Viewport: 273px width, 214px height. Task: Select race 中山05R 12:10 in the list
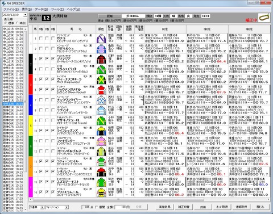click(13, 42)
